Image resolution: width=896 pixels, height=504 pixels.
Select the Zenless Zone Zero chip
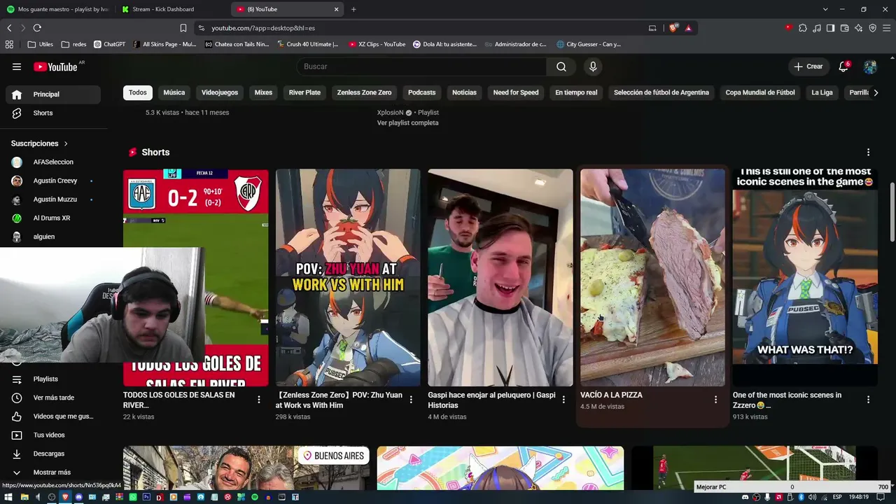[364, 92]
